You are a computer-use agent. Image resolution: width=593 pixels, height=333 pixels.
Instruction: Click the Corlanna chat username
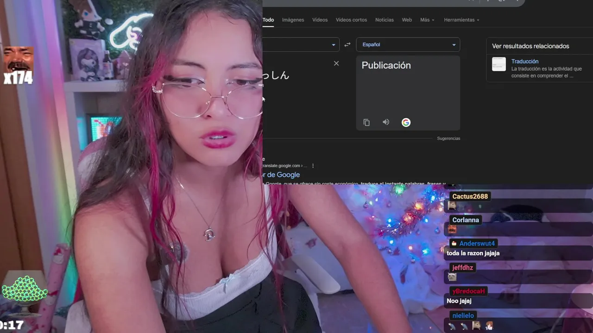pos(466,220)
